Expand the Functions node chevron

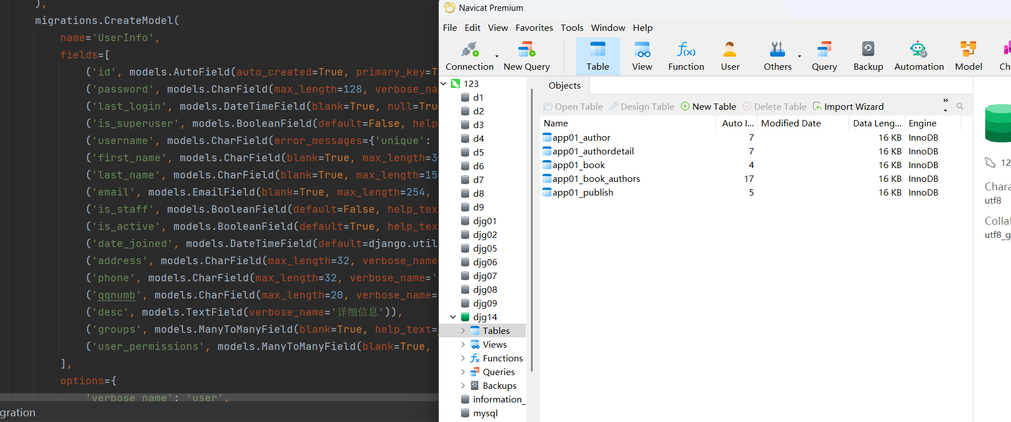tap(463, 358)
